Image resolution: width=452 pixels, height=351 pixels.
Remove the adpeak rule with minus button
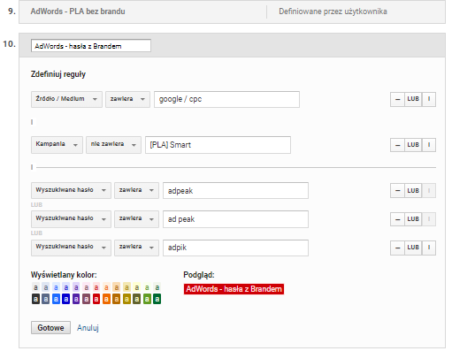[397, 191]
